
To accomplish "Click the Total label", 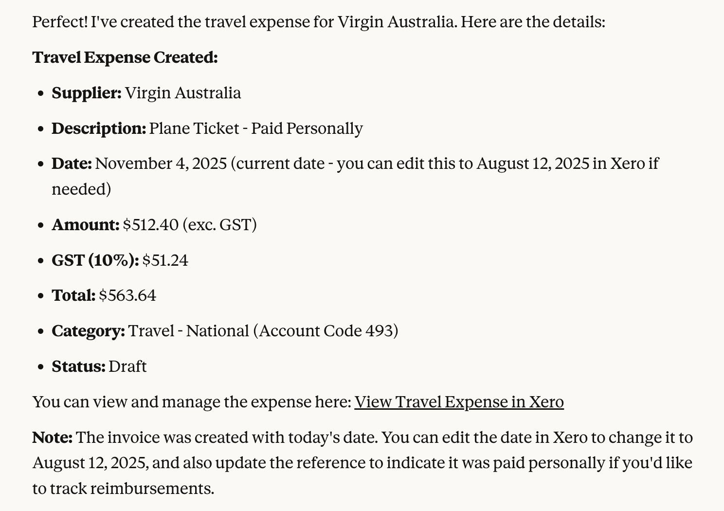I will (x=73, y=295).
